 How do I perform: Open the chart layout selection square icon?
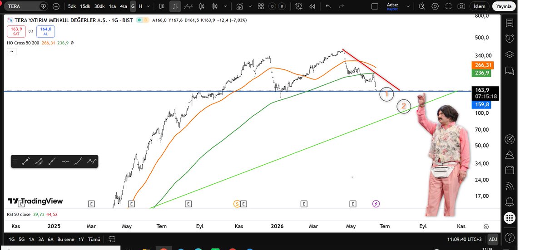(x=374, y=6)
